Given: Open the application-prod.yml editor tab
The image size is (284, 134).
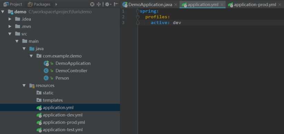Looking at the screenshot, I should (252, 5).
